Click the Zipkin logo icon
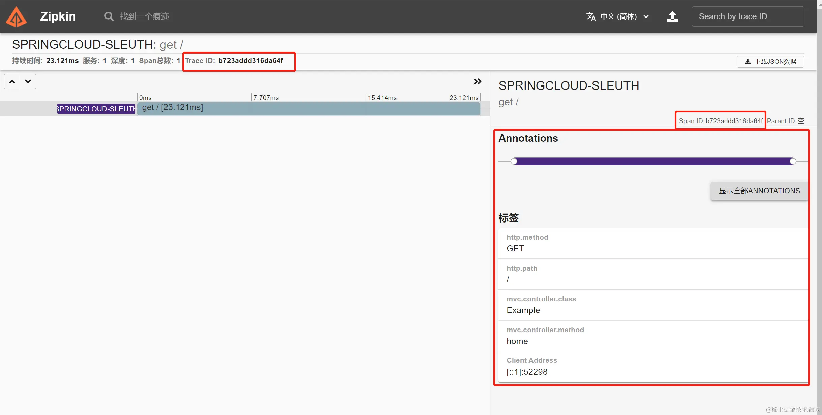This screenshot has width=822, height=415. pos(16,17)
